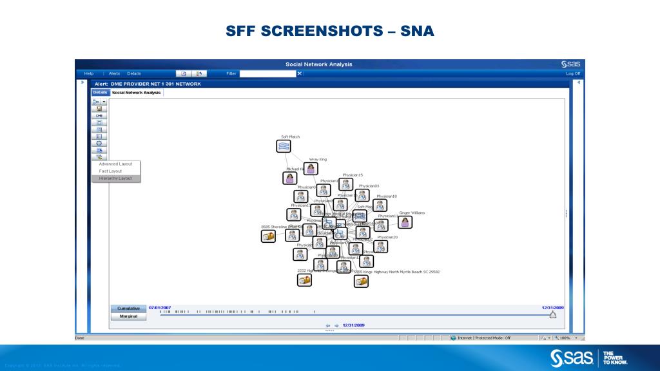The image size is (660, 371).
Task: Select the Michael King person node
Action: point(289,178)
